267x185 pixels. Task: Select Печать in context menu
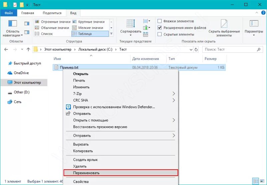(121, 80)
